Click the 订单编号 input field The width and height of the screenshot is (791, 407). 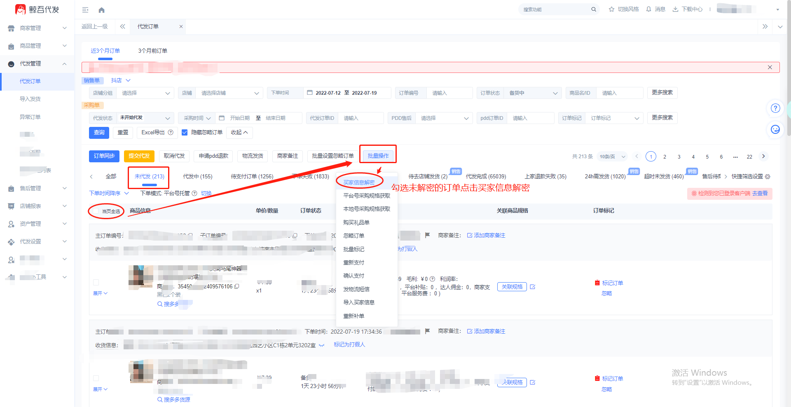click(449, 93)
